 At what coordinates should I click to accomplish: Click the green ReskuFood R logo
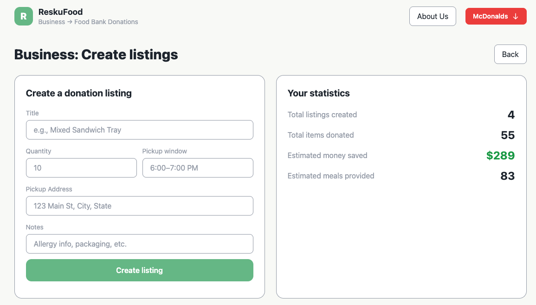[x=23, y=16]
